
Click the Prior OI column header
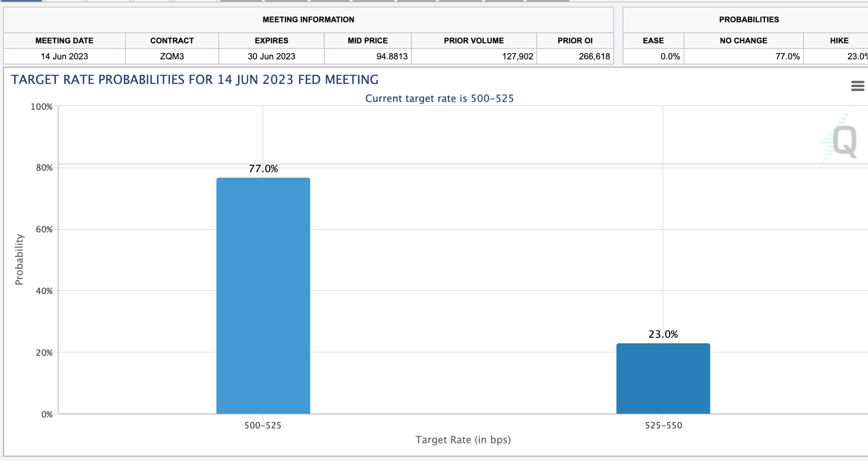(x=575, y=41)
